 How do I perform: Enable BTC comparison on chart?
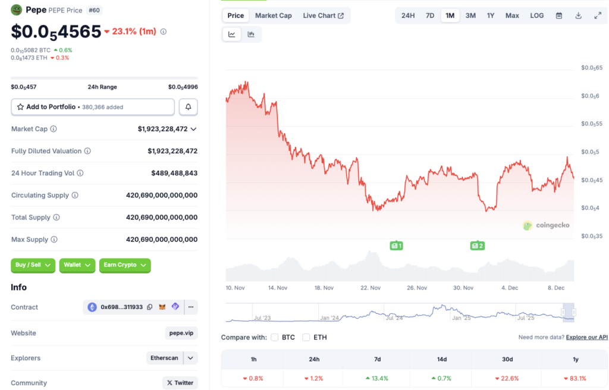(x=274, y=336)
